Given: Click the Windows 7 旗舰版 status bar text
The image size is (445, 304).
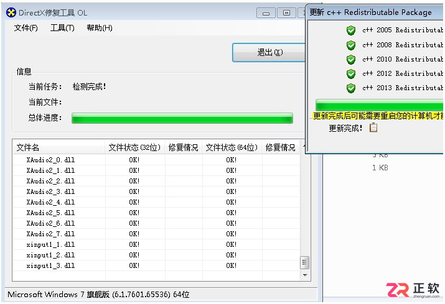Looking at the screenshot, I should tap(98, 294).
